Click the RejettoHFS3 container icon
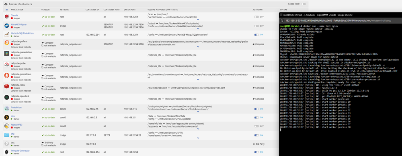This screenshot has height=156, width=402. pos(7,126)
